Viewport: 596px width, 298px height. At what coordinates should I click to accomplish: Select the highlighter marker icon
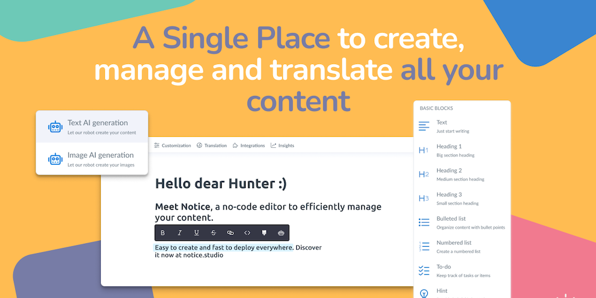(264, 233)
